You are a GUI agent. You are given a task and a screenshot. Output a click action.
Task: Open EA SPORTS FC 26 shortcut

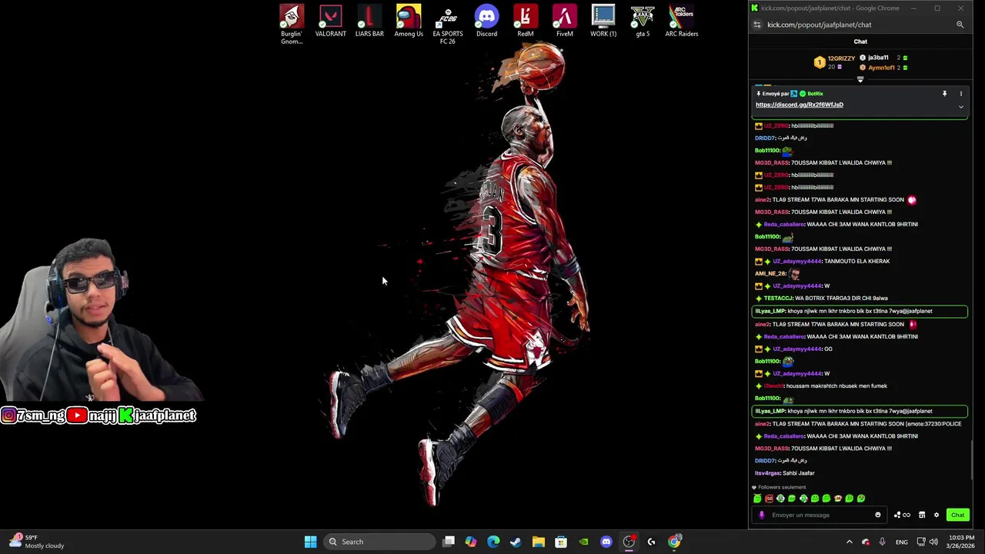pos(448,24)
